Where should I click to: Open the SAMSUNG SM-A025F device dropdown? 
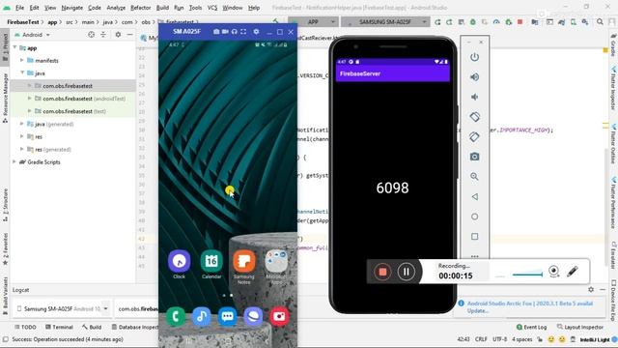tap(385, 22)
